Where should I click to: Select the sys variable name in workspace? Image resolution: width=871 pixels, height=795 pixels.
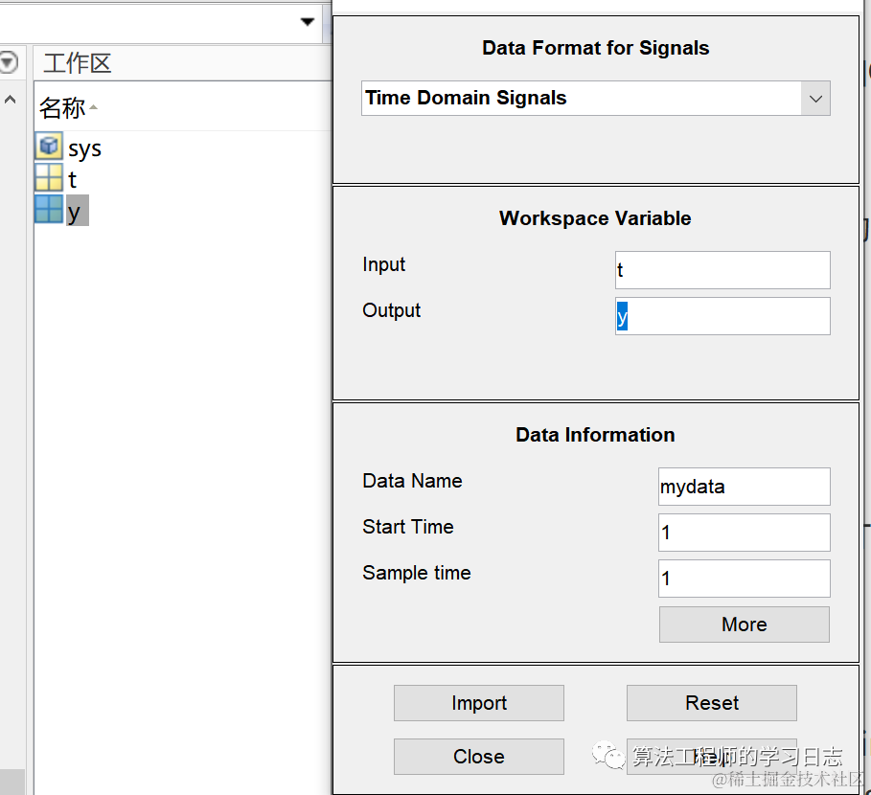tap(84, 148)
